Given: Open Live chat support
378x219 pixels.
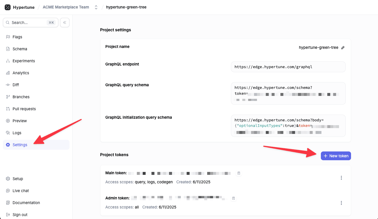Looking at the screenshot, I should (21, 191).
